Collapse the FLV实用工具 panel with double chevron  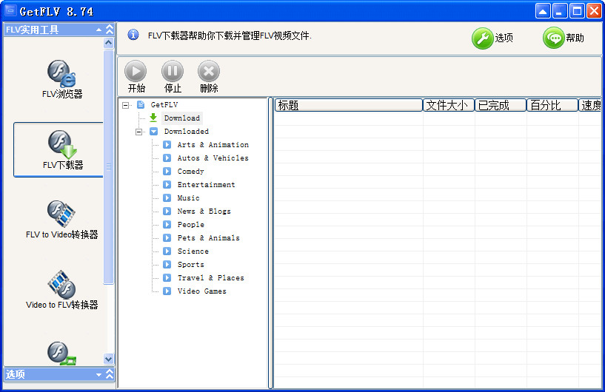(x=110, y=30)
